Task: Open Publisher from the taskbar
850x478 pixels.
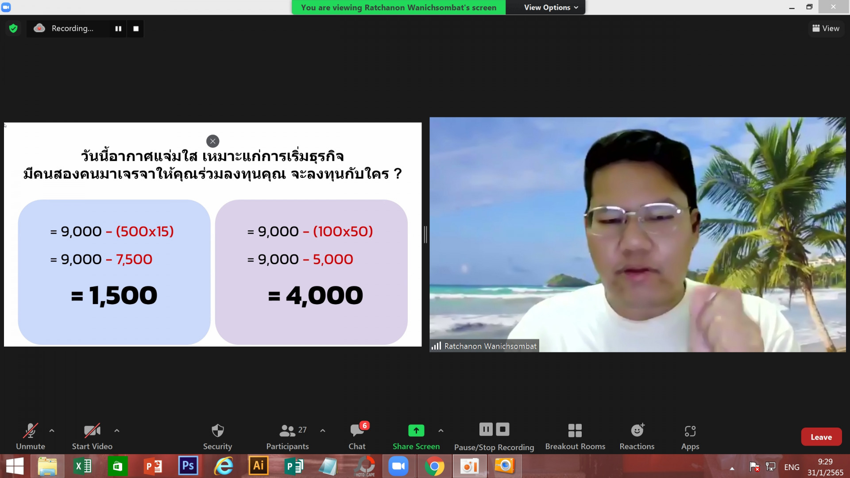Action: coord(294,466)
